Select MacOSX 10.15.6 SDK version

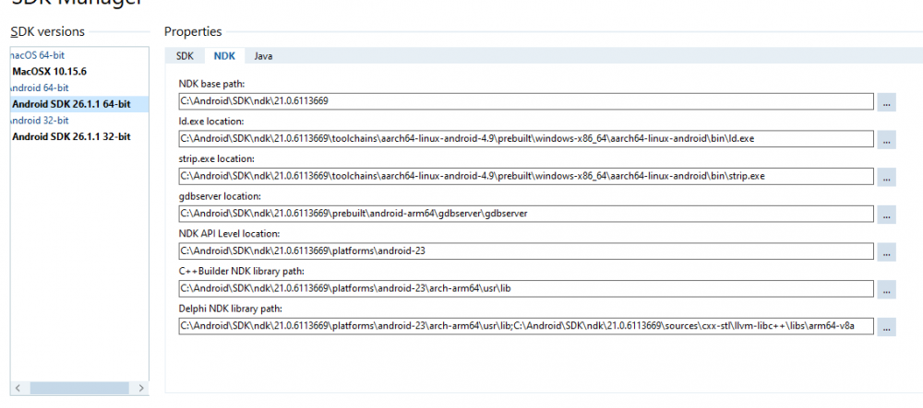(x=50, y=71)
